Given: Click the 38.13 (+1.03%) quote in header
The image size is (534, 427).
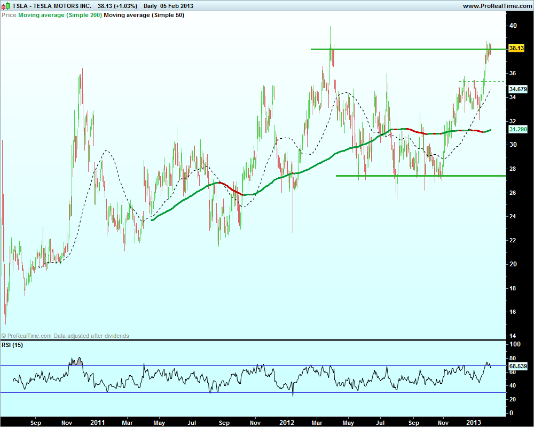Looking at the screenshot, I should coord(117,6).
